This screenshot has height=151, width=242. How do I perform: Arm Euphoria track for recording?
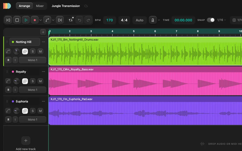pyautogui.click(x=8, y=120)
